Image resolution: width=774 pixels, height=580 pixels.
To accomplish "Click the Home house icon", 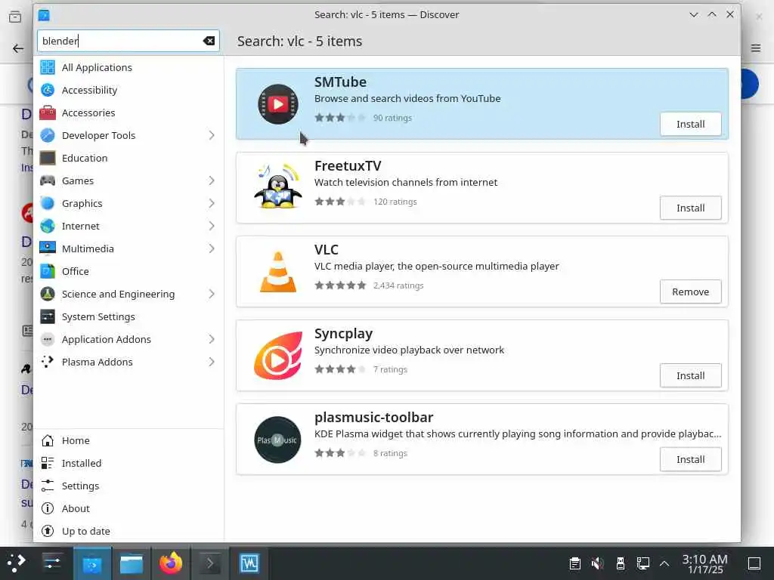I will pyautogui.click(x=48, y=440).
